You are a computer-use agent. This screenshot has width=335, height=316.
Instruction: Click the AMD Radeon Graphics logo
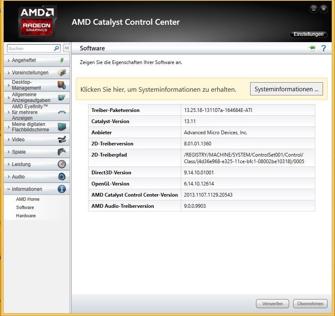pyautogui.click(x=37, y=22)
